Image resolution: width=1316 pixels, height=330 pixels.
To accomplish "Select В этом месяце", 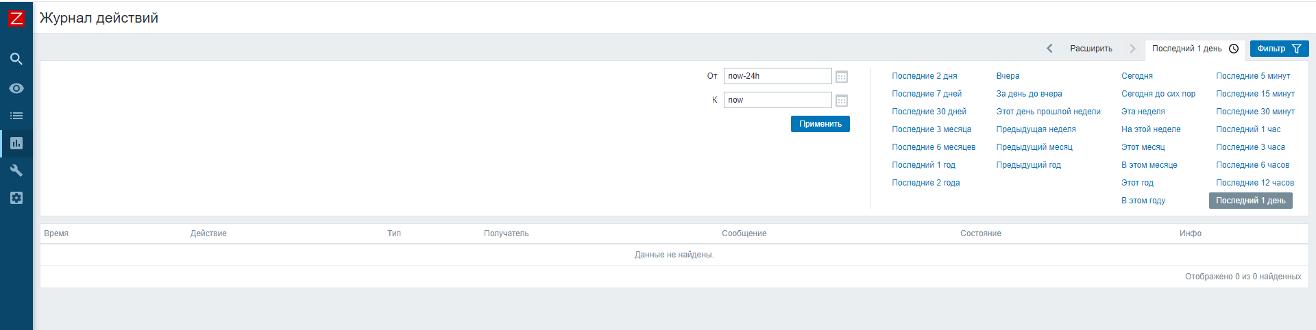I will pos(1149,165).
